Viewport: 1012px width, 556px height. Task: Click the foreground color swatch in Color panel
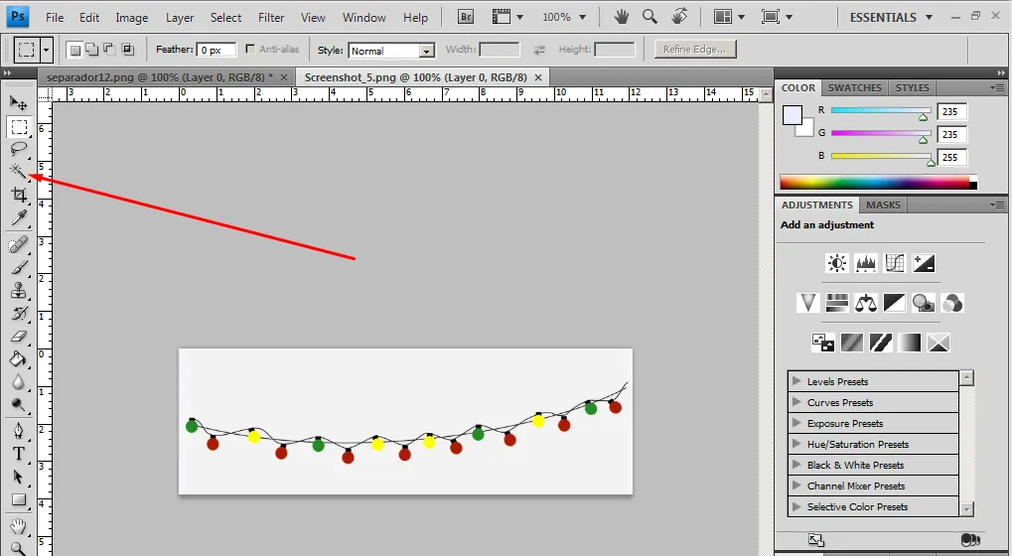point(792,115)
